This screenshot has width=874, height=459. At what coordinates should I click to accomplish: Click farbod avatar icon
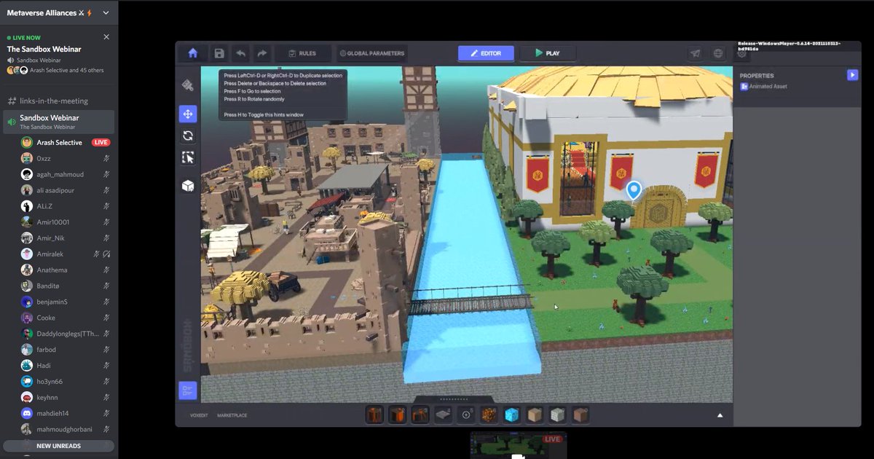[27, 350]
